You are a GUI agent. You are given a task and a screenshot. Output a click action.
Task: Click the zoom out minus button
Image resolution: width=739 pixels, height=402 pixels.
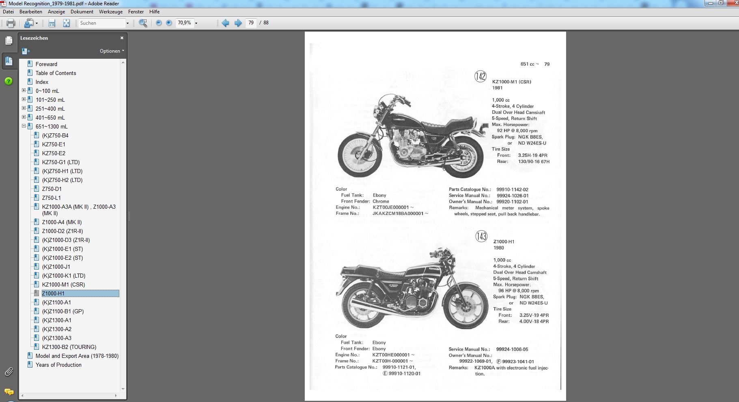159,23
